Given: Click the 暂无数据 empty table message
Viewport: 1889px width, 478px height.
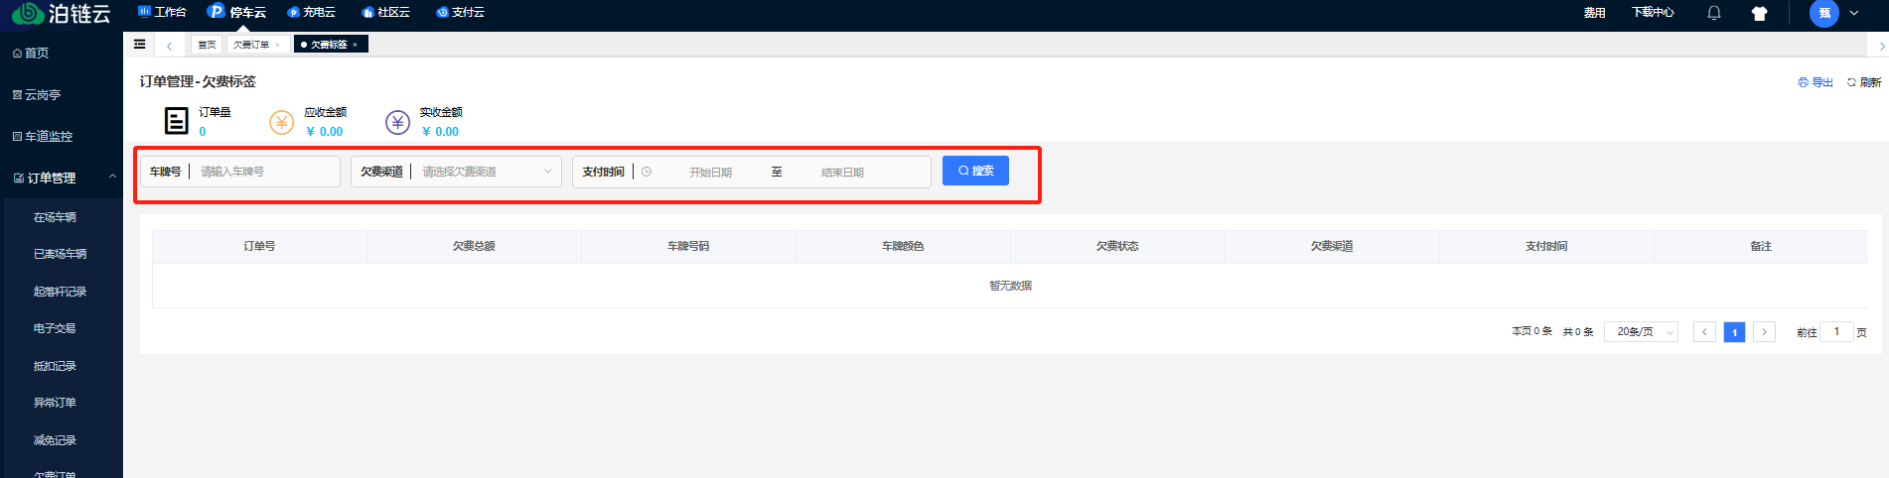Looking at the screenshot, I should 1010,286.
